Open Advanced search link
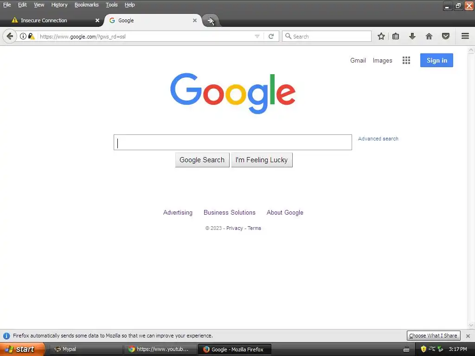 (x=378, y=139)
